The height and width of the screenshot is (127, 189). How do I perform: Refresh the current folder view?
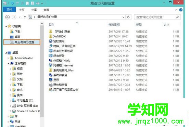pos(128,17)
